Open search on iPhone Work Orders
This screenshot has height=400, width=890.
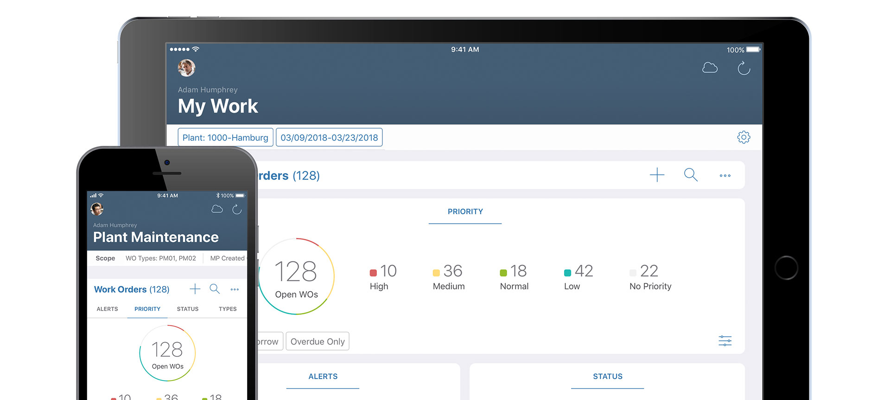pos(215,289)
